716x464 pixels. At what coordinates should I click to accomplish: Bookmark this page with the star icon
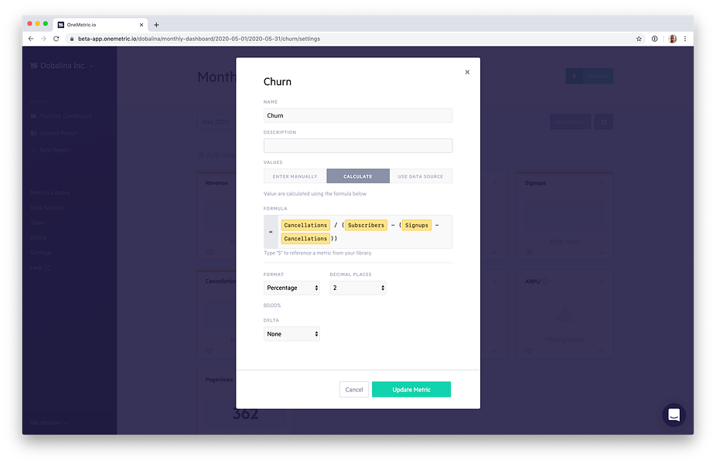[x=639, y=39]
